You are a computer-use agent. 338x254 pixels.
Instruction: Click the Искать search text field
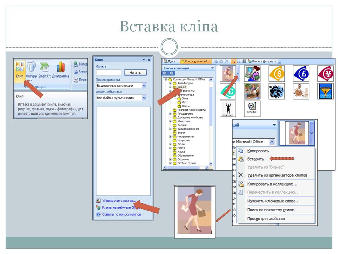pos(108,72)
